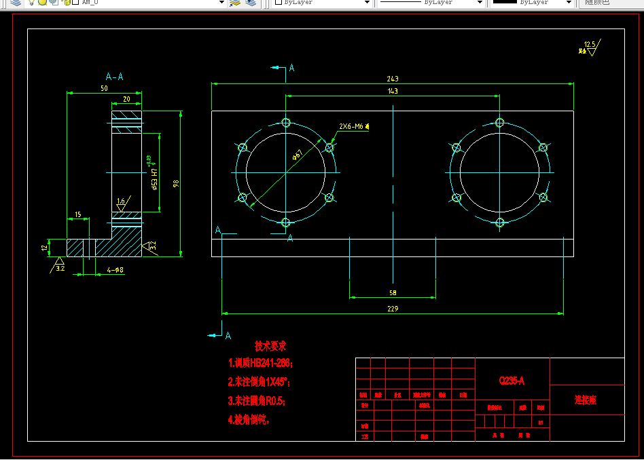Click the black lineweight preview sample
Screen dimensions: 644x460
coord(505,1)
